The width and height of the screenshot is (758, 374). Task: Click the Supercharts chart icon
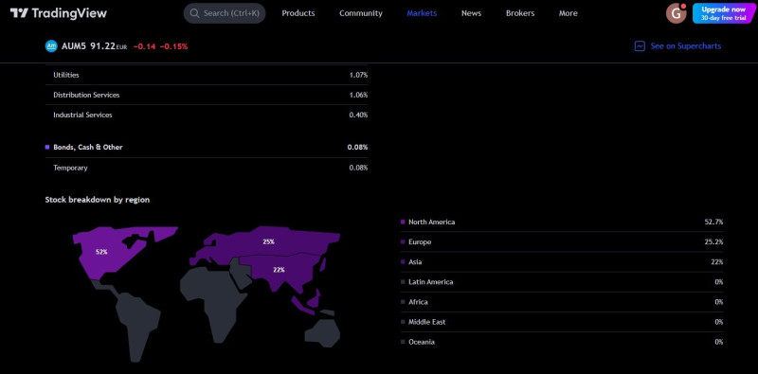pyautogui.click(x=640, y=46)
